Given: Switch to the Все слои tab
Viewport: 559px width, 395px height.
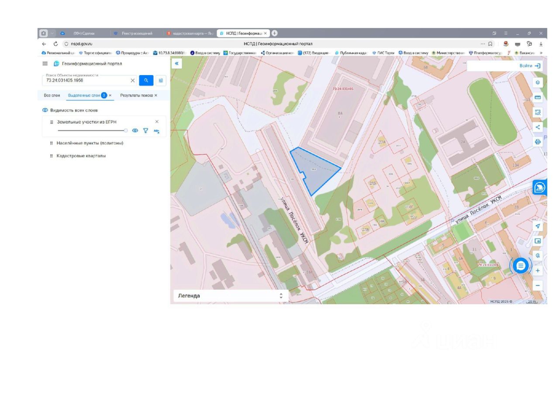Looking at the screenshot, I should point(52,95).
